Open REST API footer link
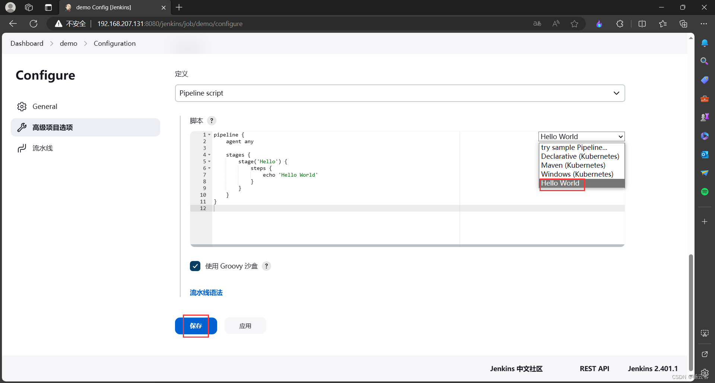The width and height of the screenshot is (715, 383). pos(594,368)
